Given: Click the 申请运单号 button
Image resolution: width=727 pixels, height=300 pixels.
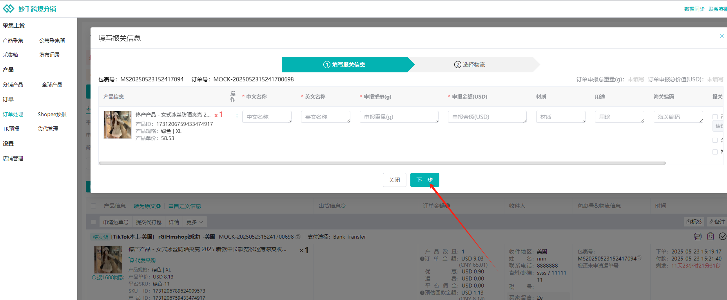Looking at the screenshot, I should 116,222.
